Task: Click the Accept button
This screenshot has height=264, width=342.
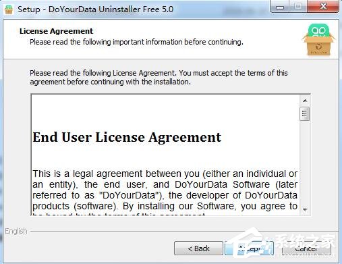Action: click(249, 248)
